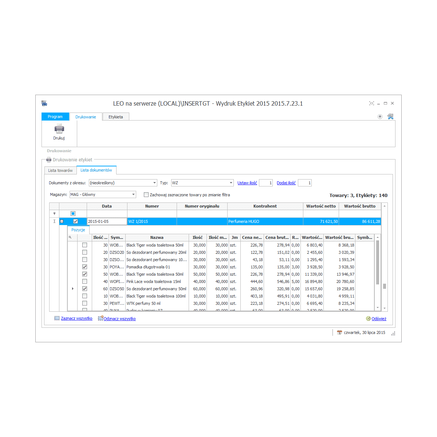
Task: Check the Pink Lace woda toaletowa 15ml row
Action: coord(84,282)
